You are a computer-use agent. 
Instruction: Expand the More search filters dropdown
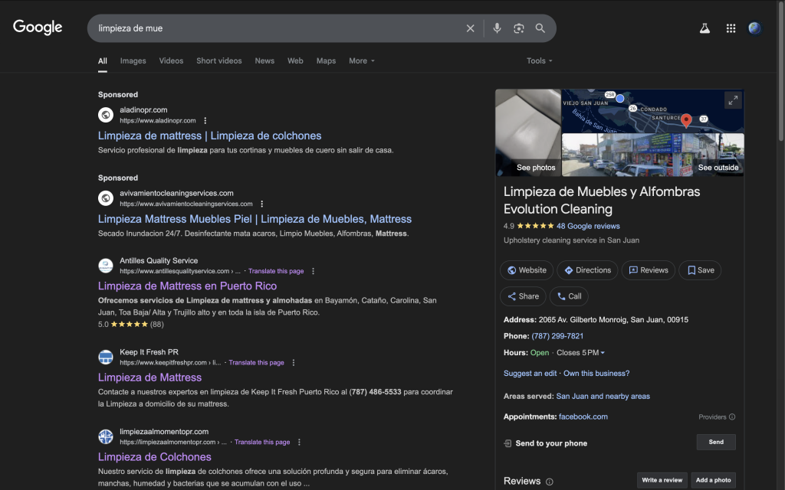point(362,61)
